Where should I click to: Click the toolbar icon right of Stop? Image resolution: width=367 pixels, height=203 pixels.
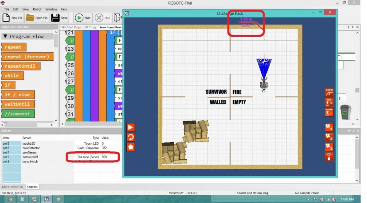[x=118, y=18]
